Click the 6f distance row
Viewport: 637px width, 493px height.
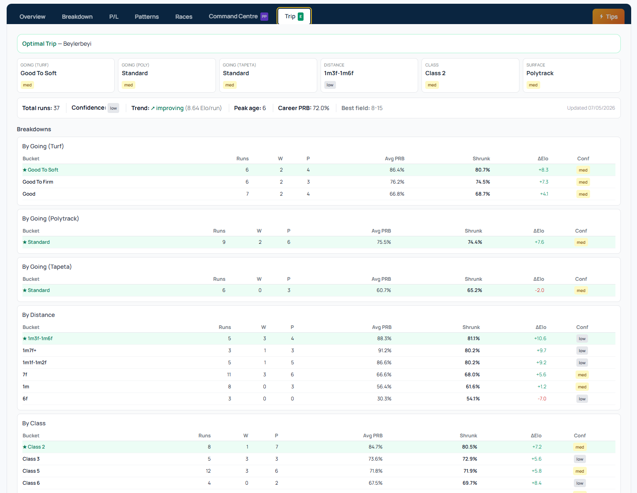tap(319, 399)
